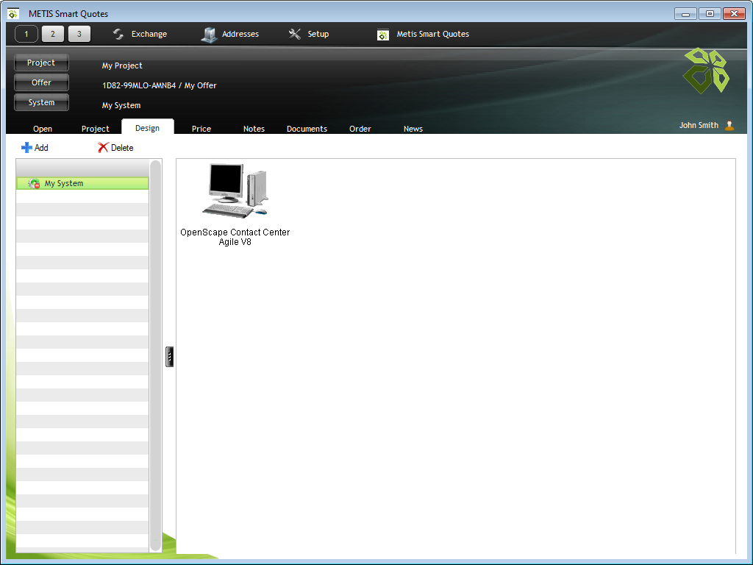
Task: Click the green Metis logo
Action: point(706,71)
